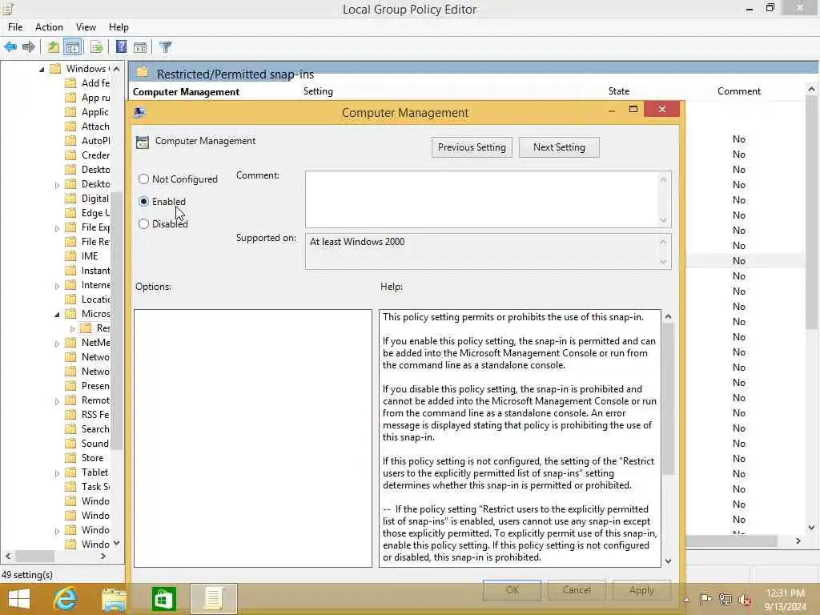Click the volume speaker tray icon
This screenshot has width=820, height=615.
(744, 599)
